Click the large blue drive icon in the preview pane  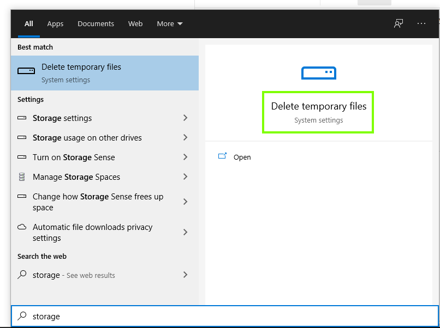(x=319, y=72)
